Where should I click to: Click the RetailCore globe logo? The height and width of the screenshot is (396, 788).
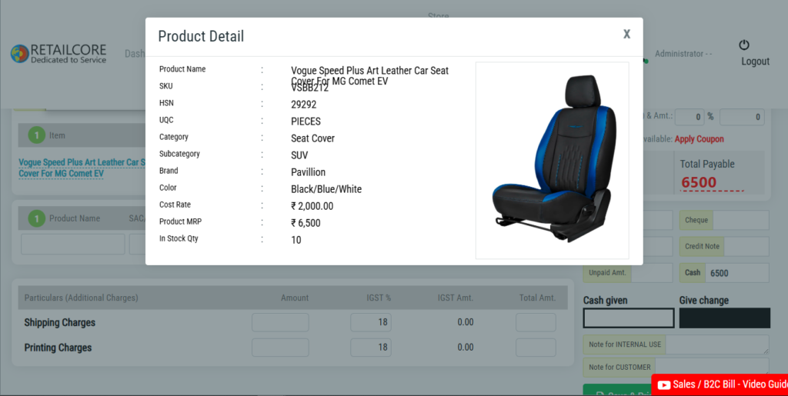[x=20, y=54]
